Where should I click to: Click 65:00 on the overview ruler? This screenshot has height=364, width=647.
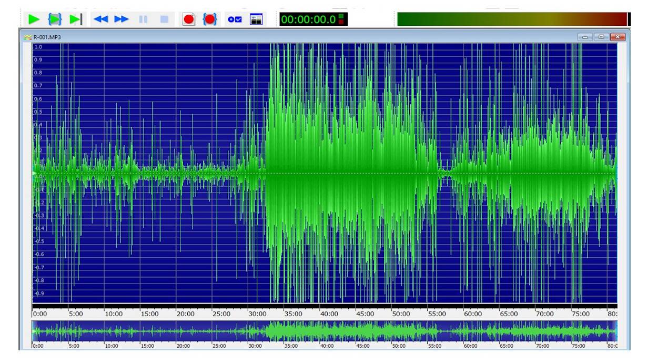(506, 346)
